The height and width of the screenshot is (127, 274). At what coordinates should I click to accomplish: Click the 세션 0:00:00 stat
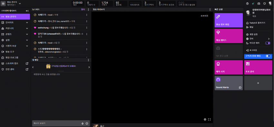(78, 4)
